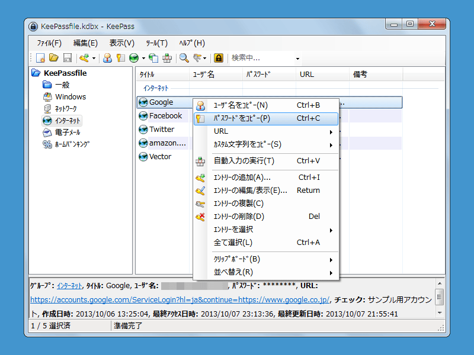Viewport: 474px width, 355px height.
Task: Select the Facebook entry row
Action: tap(270, 116)
